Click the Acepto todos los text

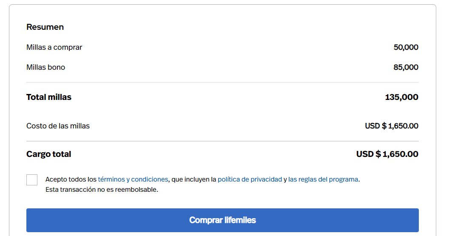coord(71,179)
